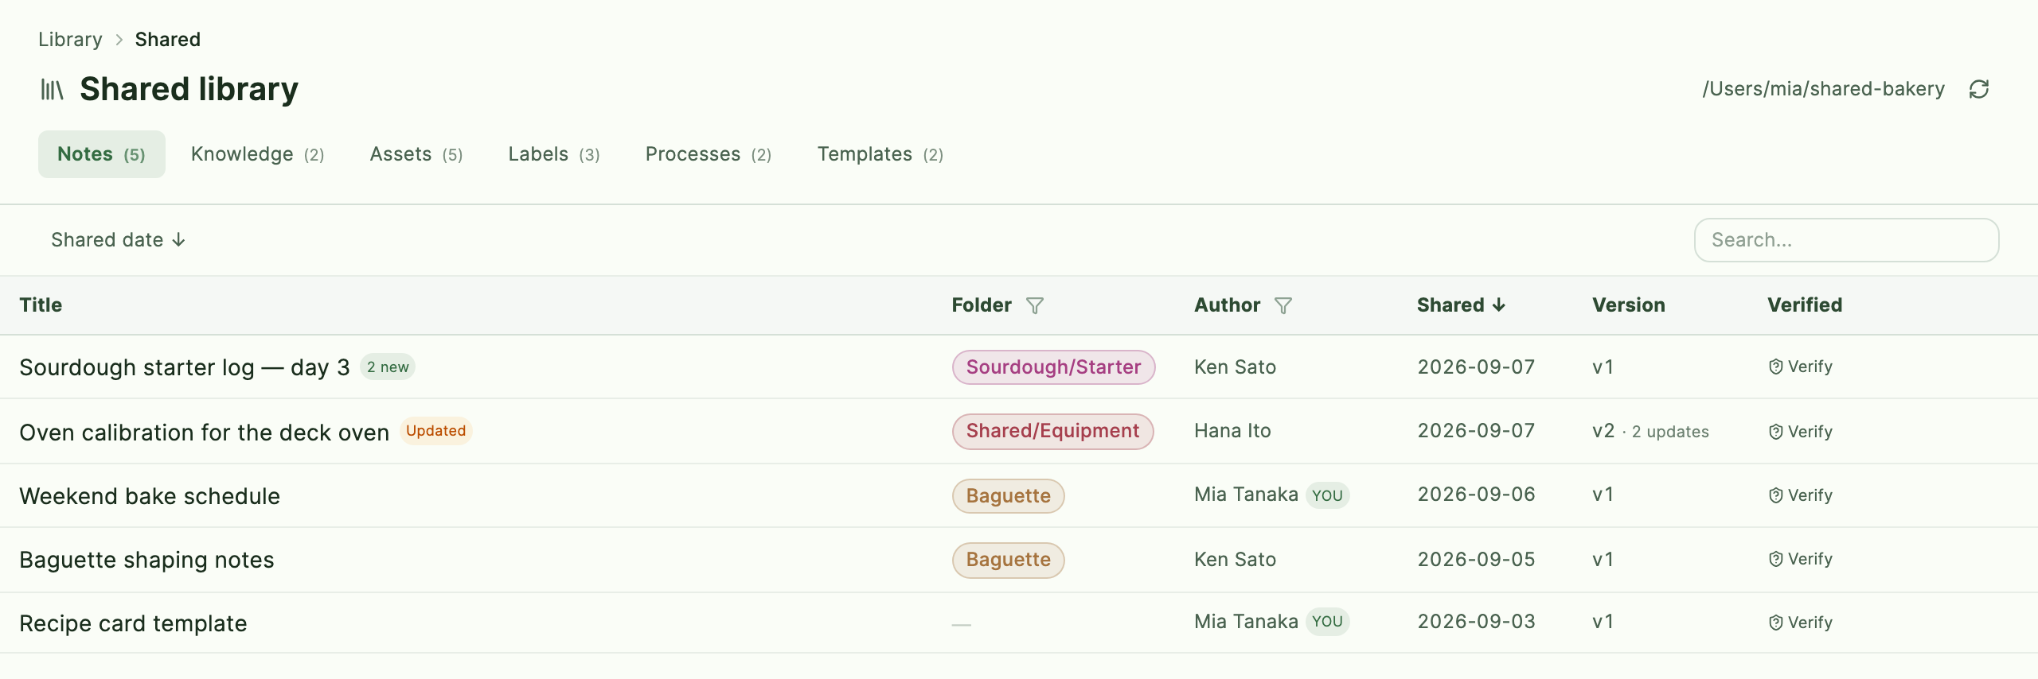The width and height of the screenshot is (2038, 679).
Task: Click the refresh icon next to the library path
Action: [x=1979, y=89]
